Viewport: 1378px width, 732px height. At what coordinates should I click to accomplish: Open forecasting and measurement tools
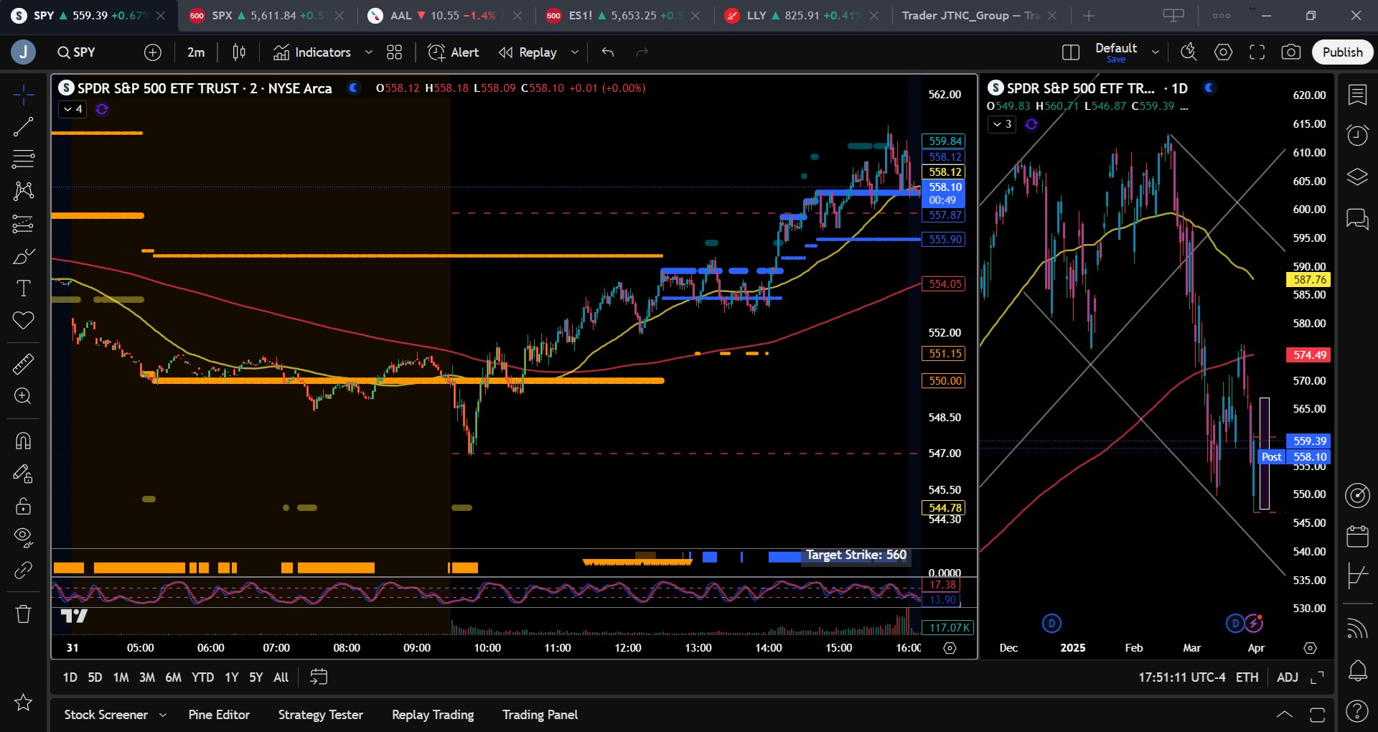coord(23,224)
